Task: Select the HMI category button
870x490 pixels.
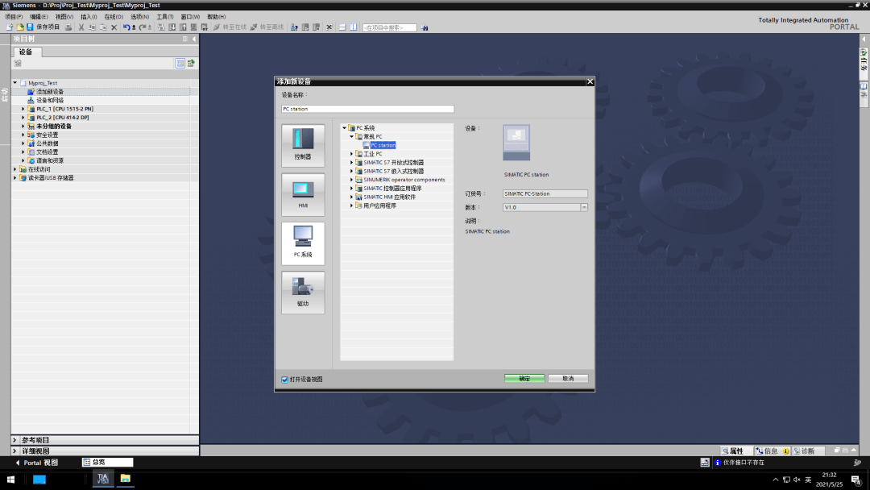Action: [x=303, y=194]
